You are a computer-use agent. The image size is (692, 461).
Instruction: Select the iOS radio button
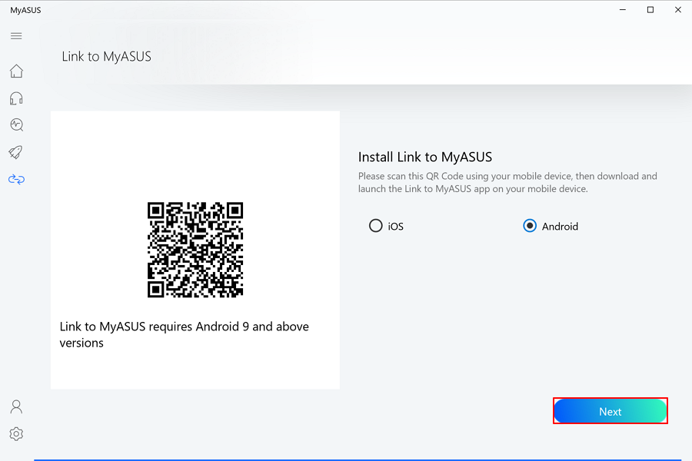pos(375,226)
